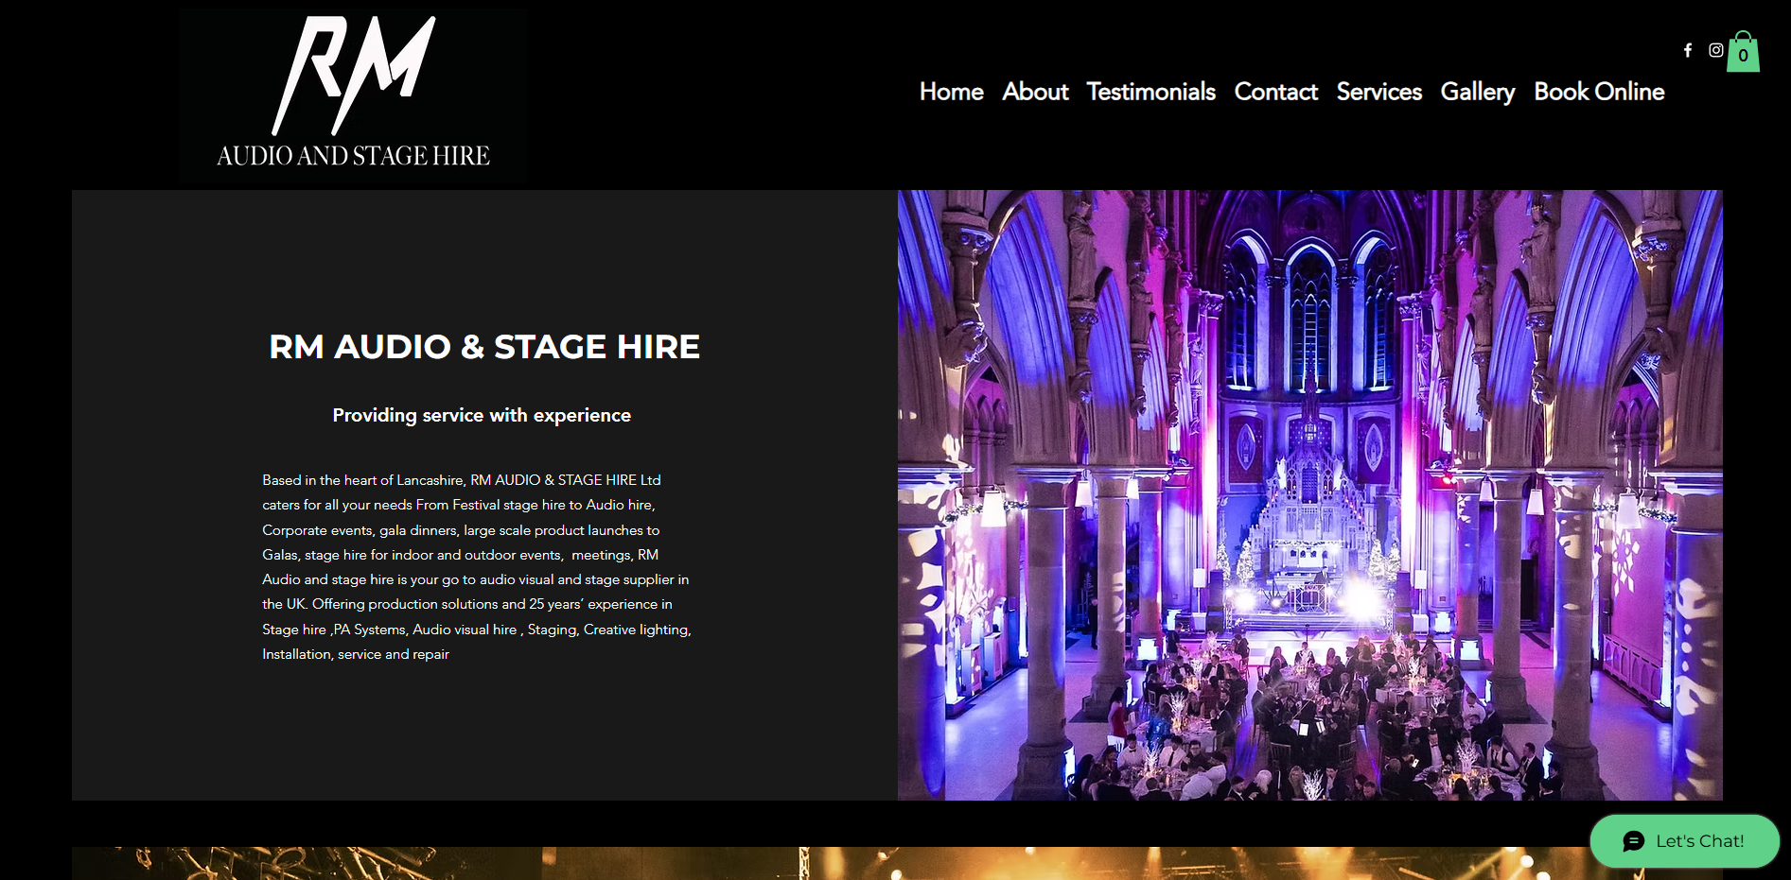Open the About page
1791x880 pixels.
tap(1035, 92)
